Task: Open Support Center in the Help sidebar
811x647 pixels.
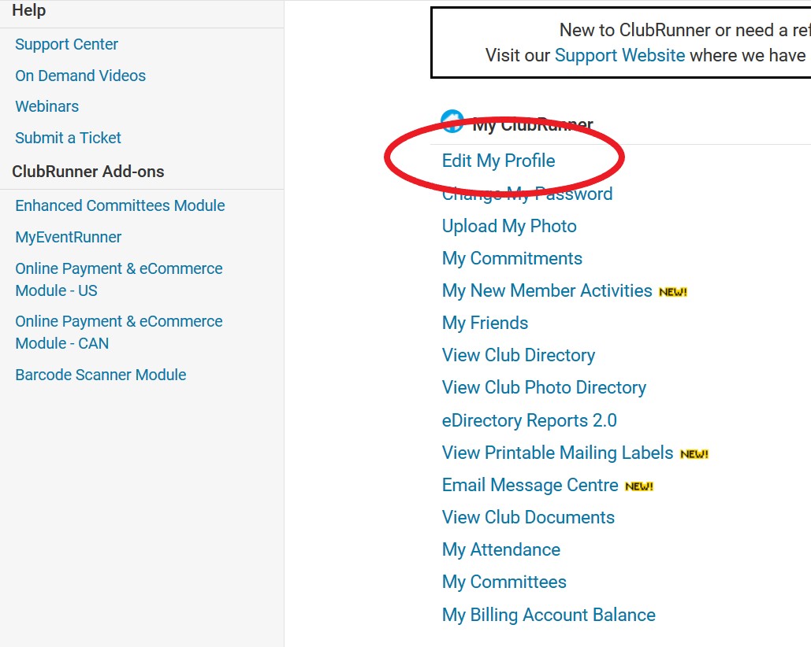Action: pyautogui.click(x=66, y=44)
